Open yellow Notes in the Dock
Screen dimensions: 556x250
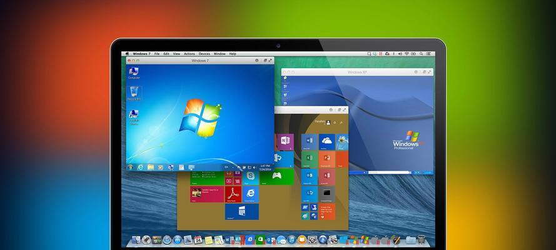[x=208, y=240]
